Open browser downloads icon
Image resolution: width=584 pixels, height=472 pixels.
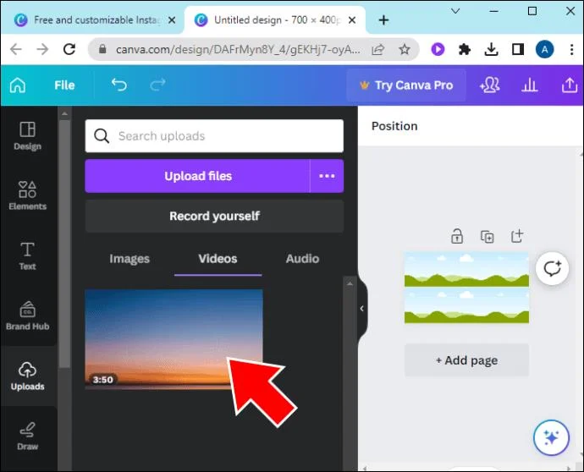[x=491, y=49]
